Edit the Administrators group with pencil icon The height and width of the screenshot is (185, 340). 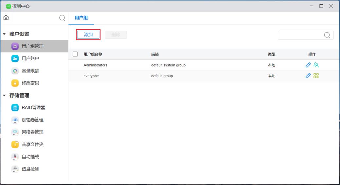(x=308, y=65)
